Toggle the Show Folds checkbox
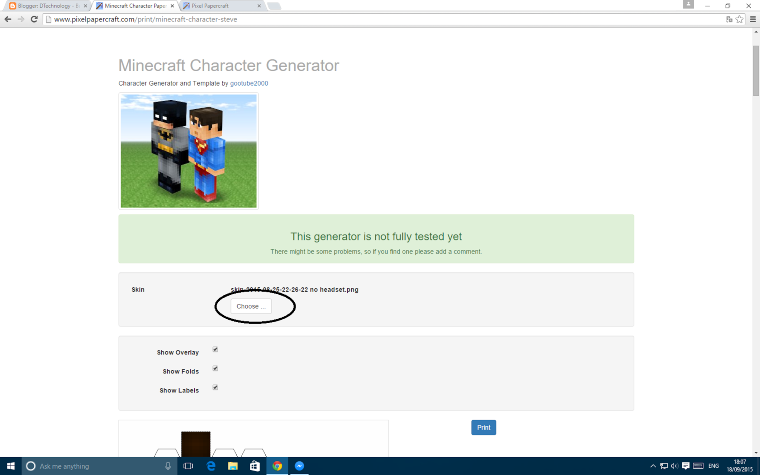The height and width of the screenshot is (475, 760). tap(215, 369)
